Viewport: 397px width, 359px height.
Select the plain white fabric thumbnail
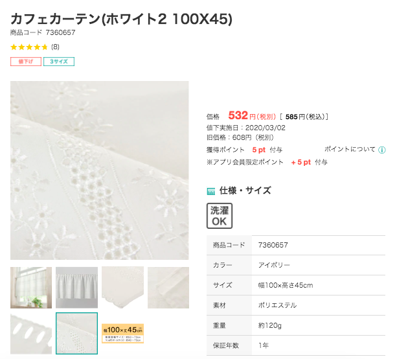(x=168, y=288)
